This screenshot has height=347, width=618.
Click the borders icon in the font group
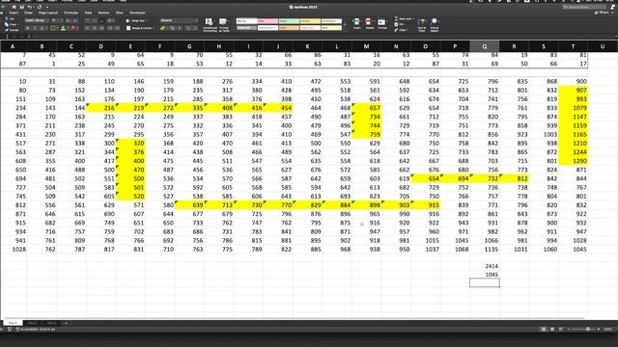[x=52, y=28]
